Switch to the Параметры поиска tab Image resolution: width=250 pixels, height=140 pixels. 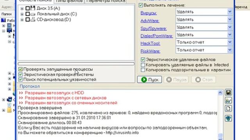click(106, 1)
